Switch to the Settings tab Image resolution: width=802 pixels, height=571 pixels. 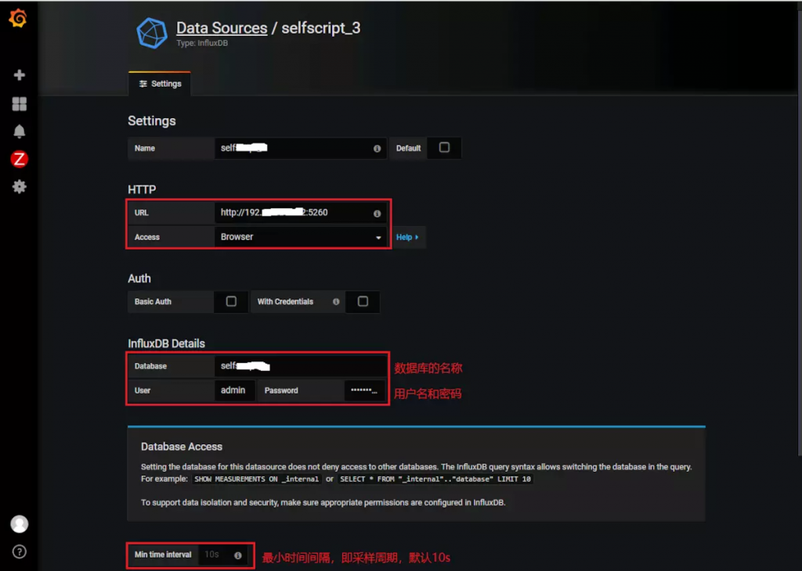pos(160,84)
